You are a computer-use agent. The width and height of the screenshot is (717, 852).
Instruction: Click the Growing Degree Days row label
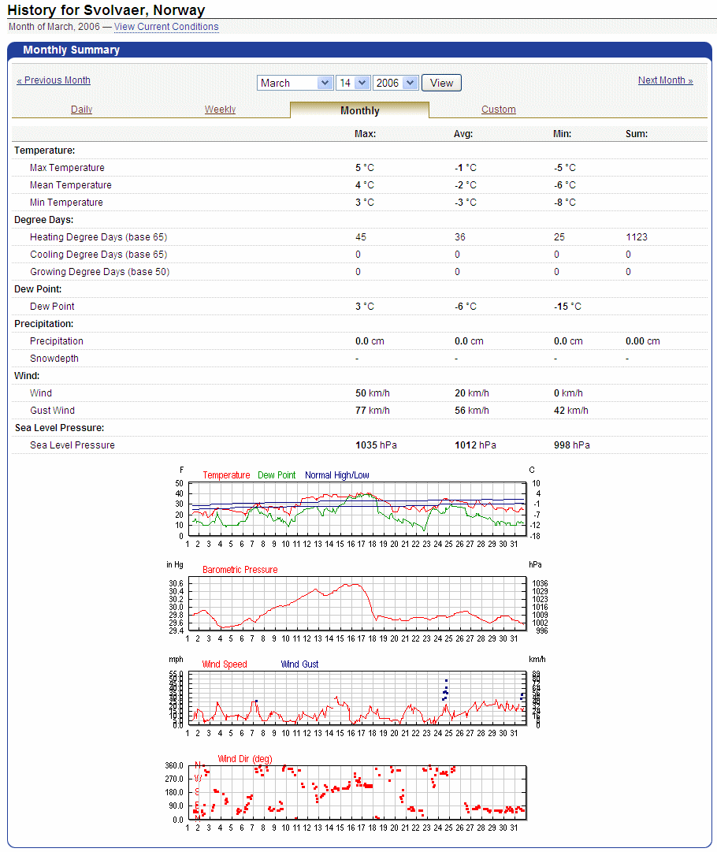[99, 272]
